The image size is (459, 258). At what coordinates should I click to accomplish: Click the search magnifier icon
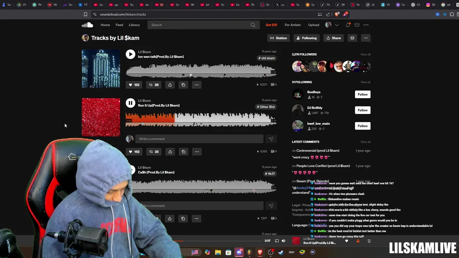(x=253, y=25)
